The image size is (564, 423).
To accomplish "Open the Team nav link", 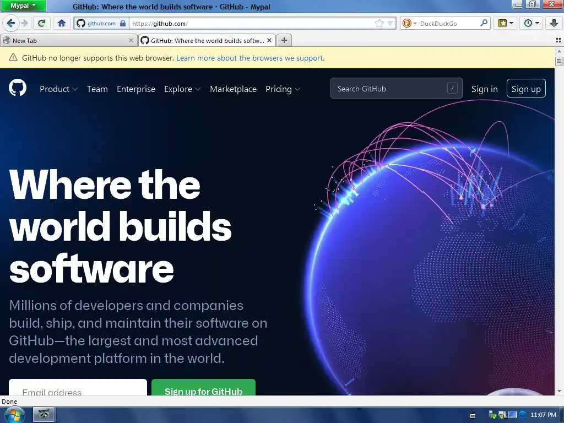I will coord(97,89).
